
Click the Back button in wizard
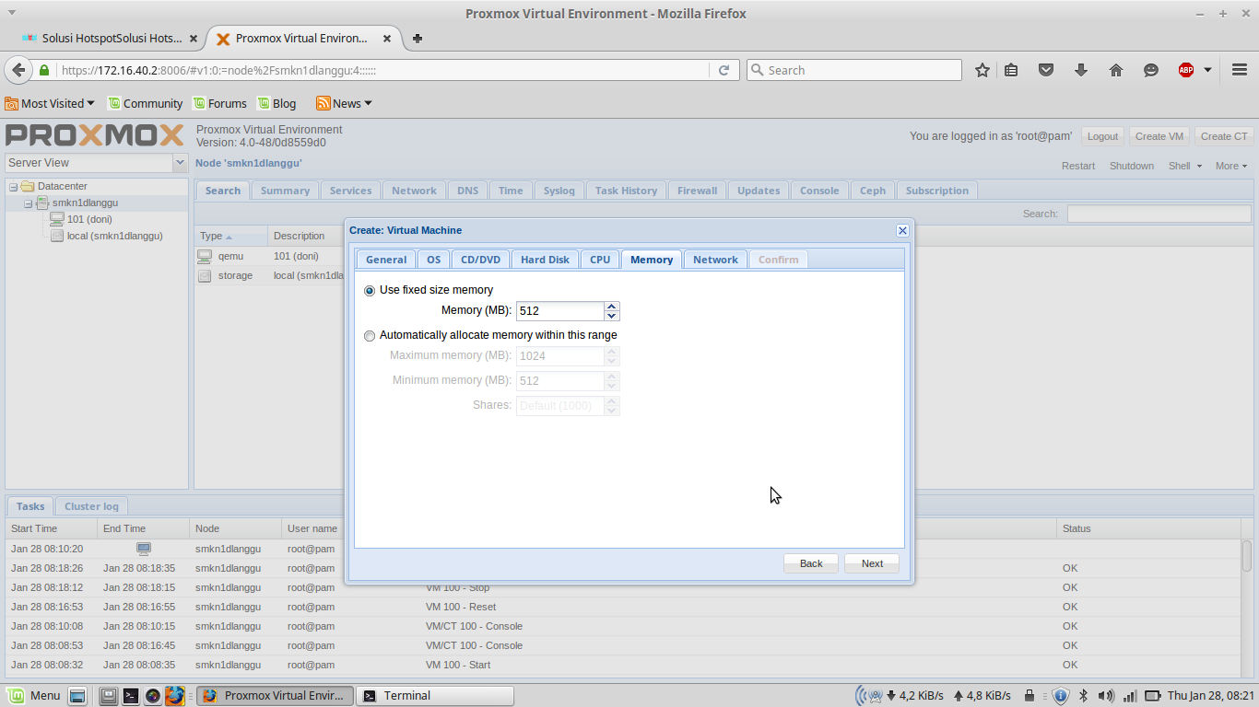[x=811, y=563]
